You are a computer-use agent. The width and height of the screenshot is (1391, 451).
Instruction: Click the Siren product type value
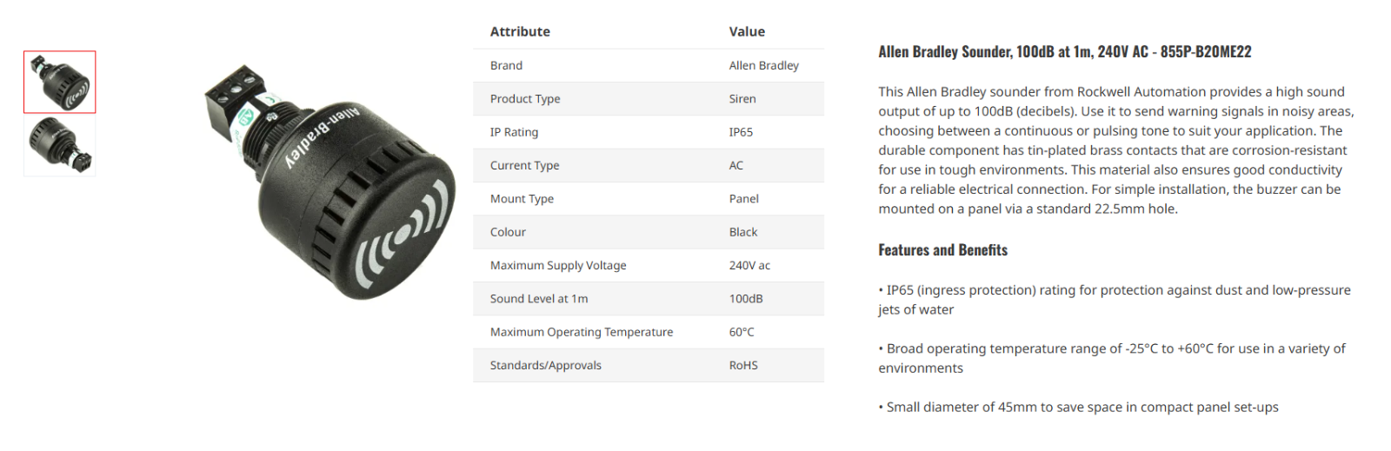pos(742,99)
